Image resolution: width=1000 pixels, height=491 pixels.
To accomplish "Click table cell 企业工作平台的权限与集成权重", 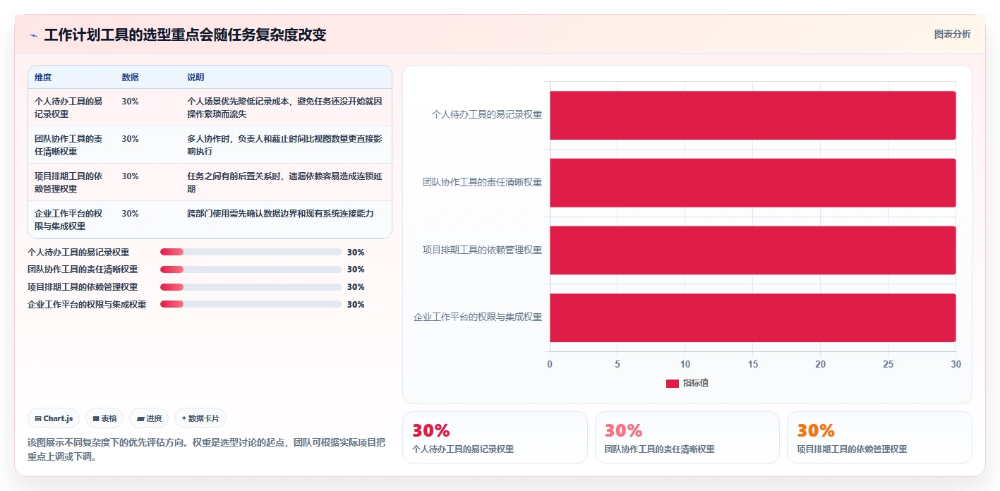I will tap(71, 219).
